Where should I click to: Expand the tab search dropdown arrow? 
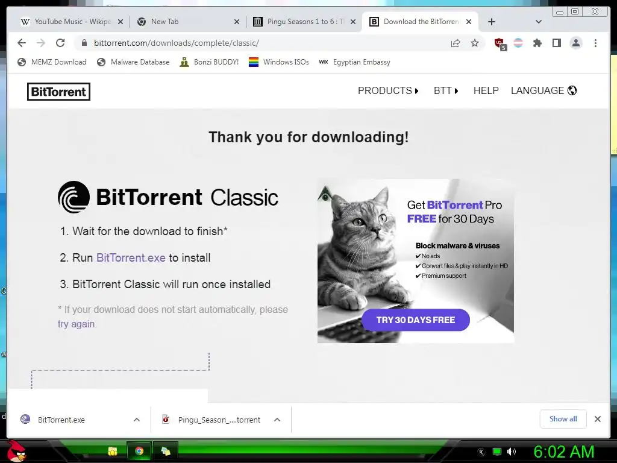click(x=539, y=22)
